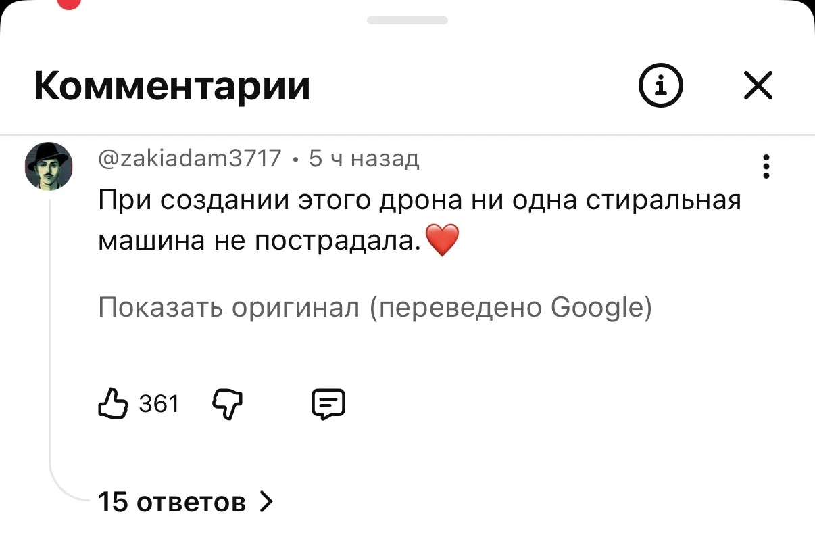Tap the red heart emoji in comment
815x548 pixels.
pos(443,241)
